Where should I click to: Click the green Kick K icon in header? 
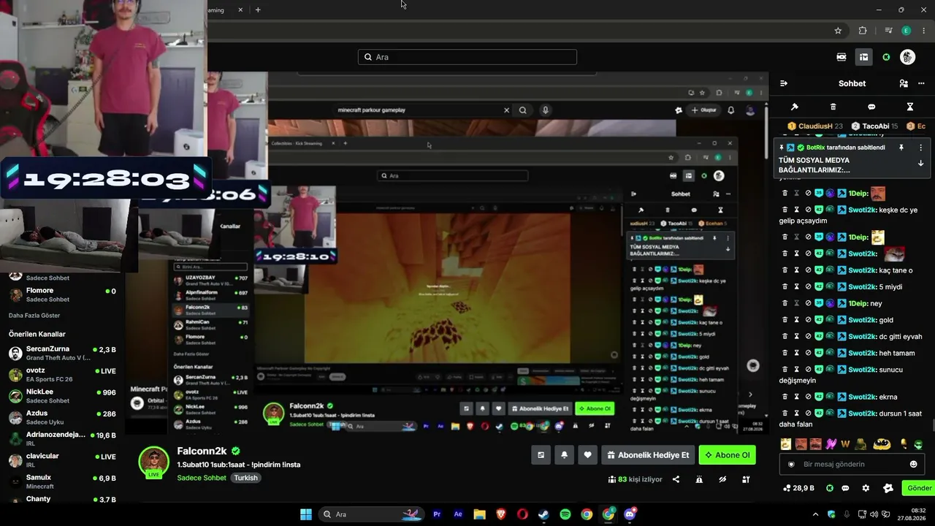pyautogui.click(x=886, y=57)
